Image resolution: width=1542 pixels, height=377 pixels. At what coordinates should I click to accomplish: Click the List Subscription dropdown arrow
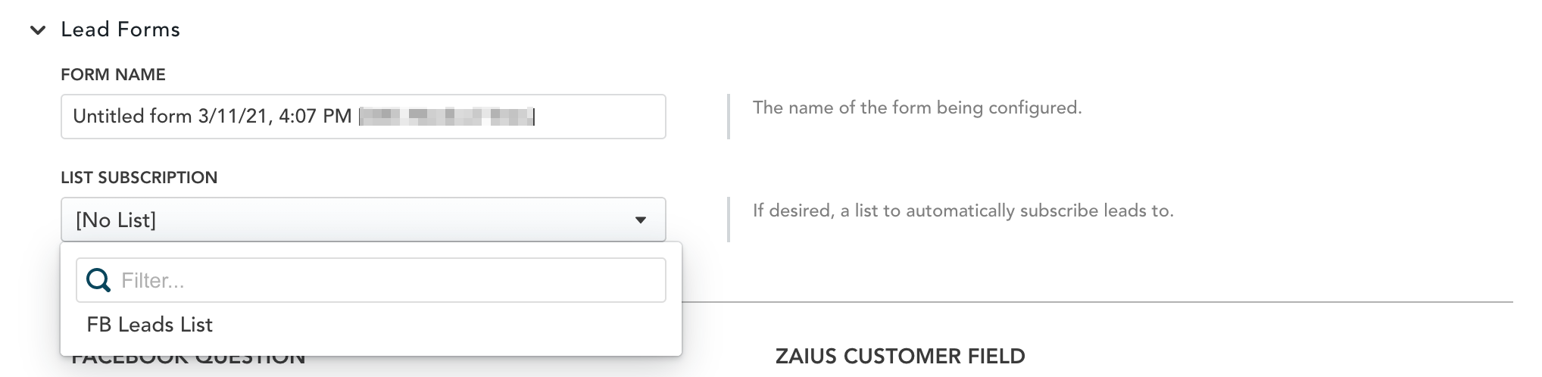pyautogui.click(x=640, y=220)
